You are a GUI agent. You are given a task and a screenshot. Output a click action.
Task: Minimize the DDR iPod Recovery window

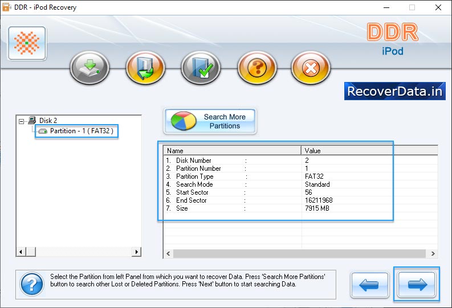[x=386, y=7]
